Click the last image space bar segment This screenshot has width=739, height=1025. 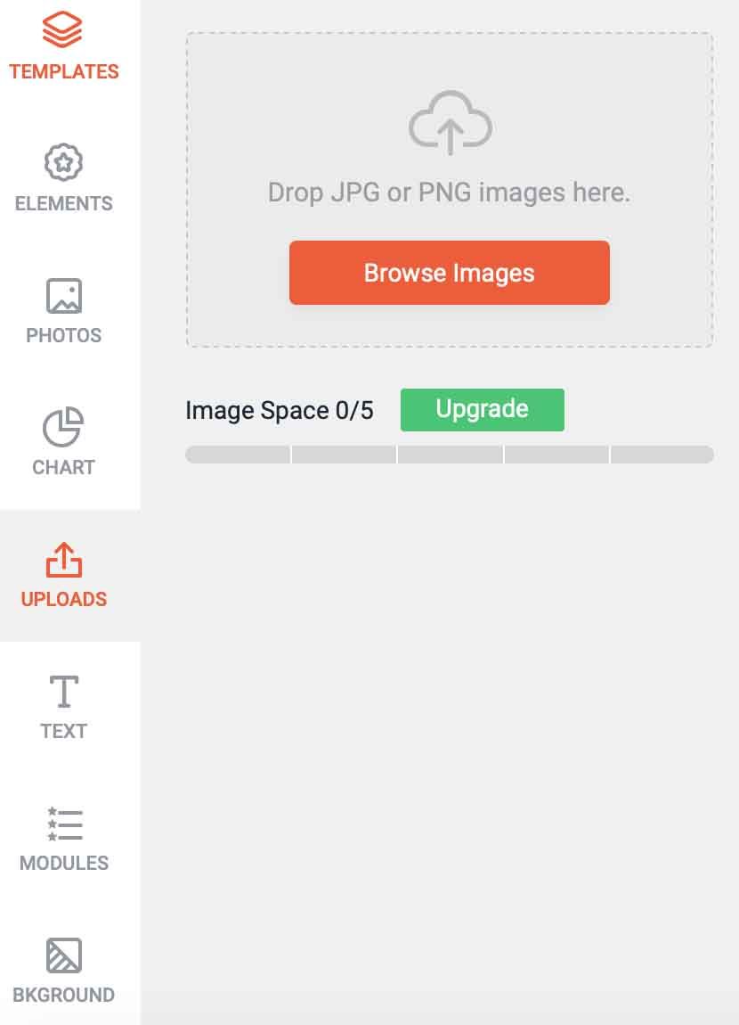[662, 455]
